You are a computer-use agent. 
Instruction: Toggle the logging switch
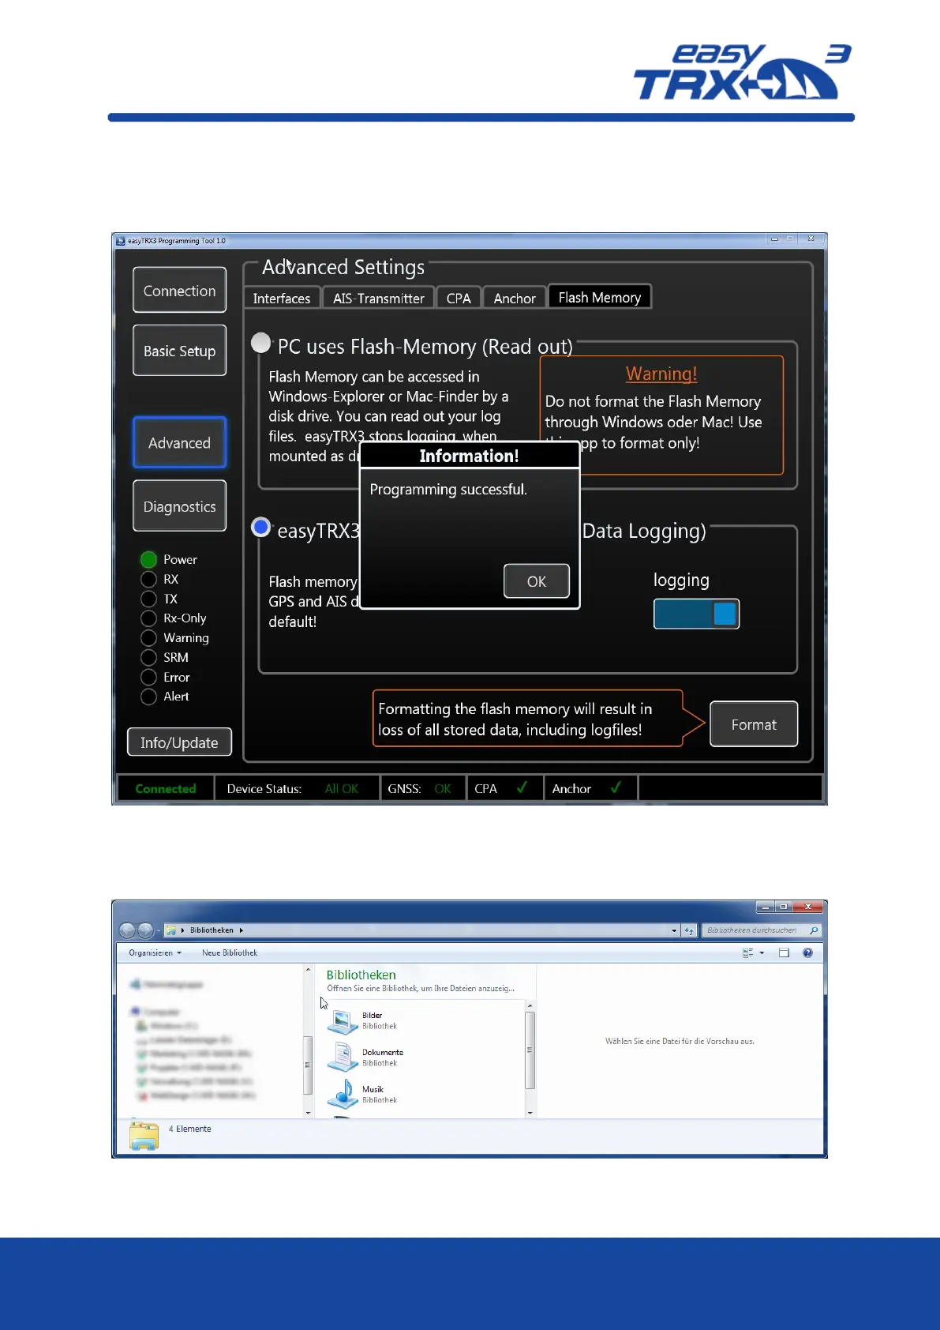point(696,614)
